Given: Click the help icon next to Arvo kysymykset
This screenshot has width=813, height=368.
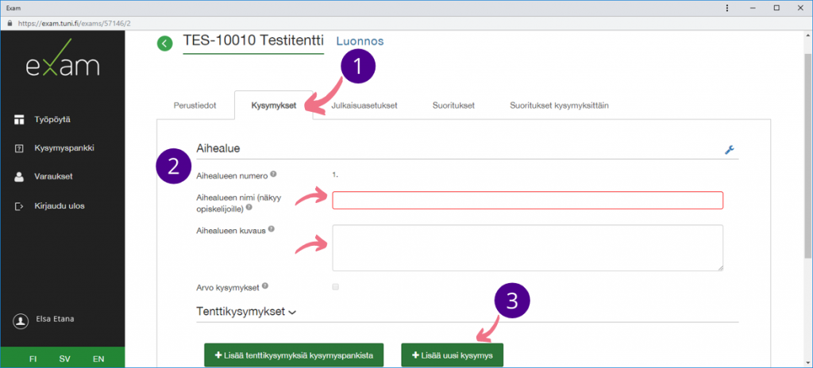Looking at the screenshot, I should point(264,286).
